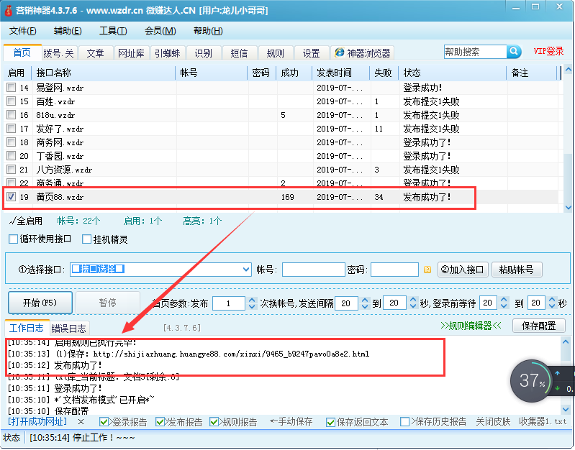
Task: Increase first 登录前等待 value stepper
Action: 504,300
